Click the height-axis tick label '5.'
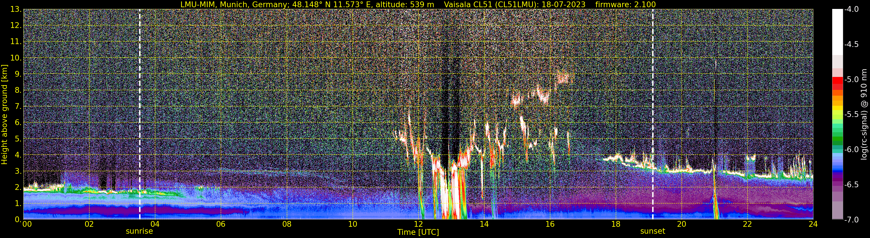 click(x=18, y=139)
